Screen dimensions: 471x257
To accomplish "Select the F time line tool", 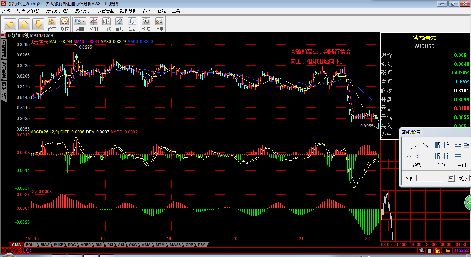I will 438,145.
